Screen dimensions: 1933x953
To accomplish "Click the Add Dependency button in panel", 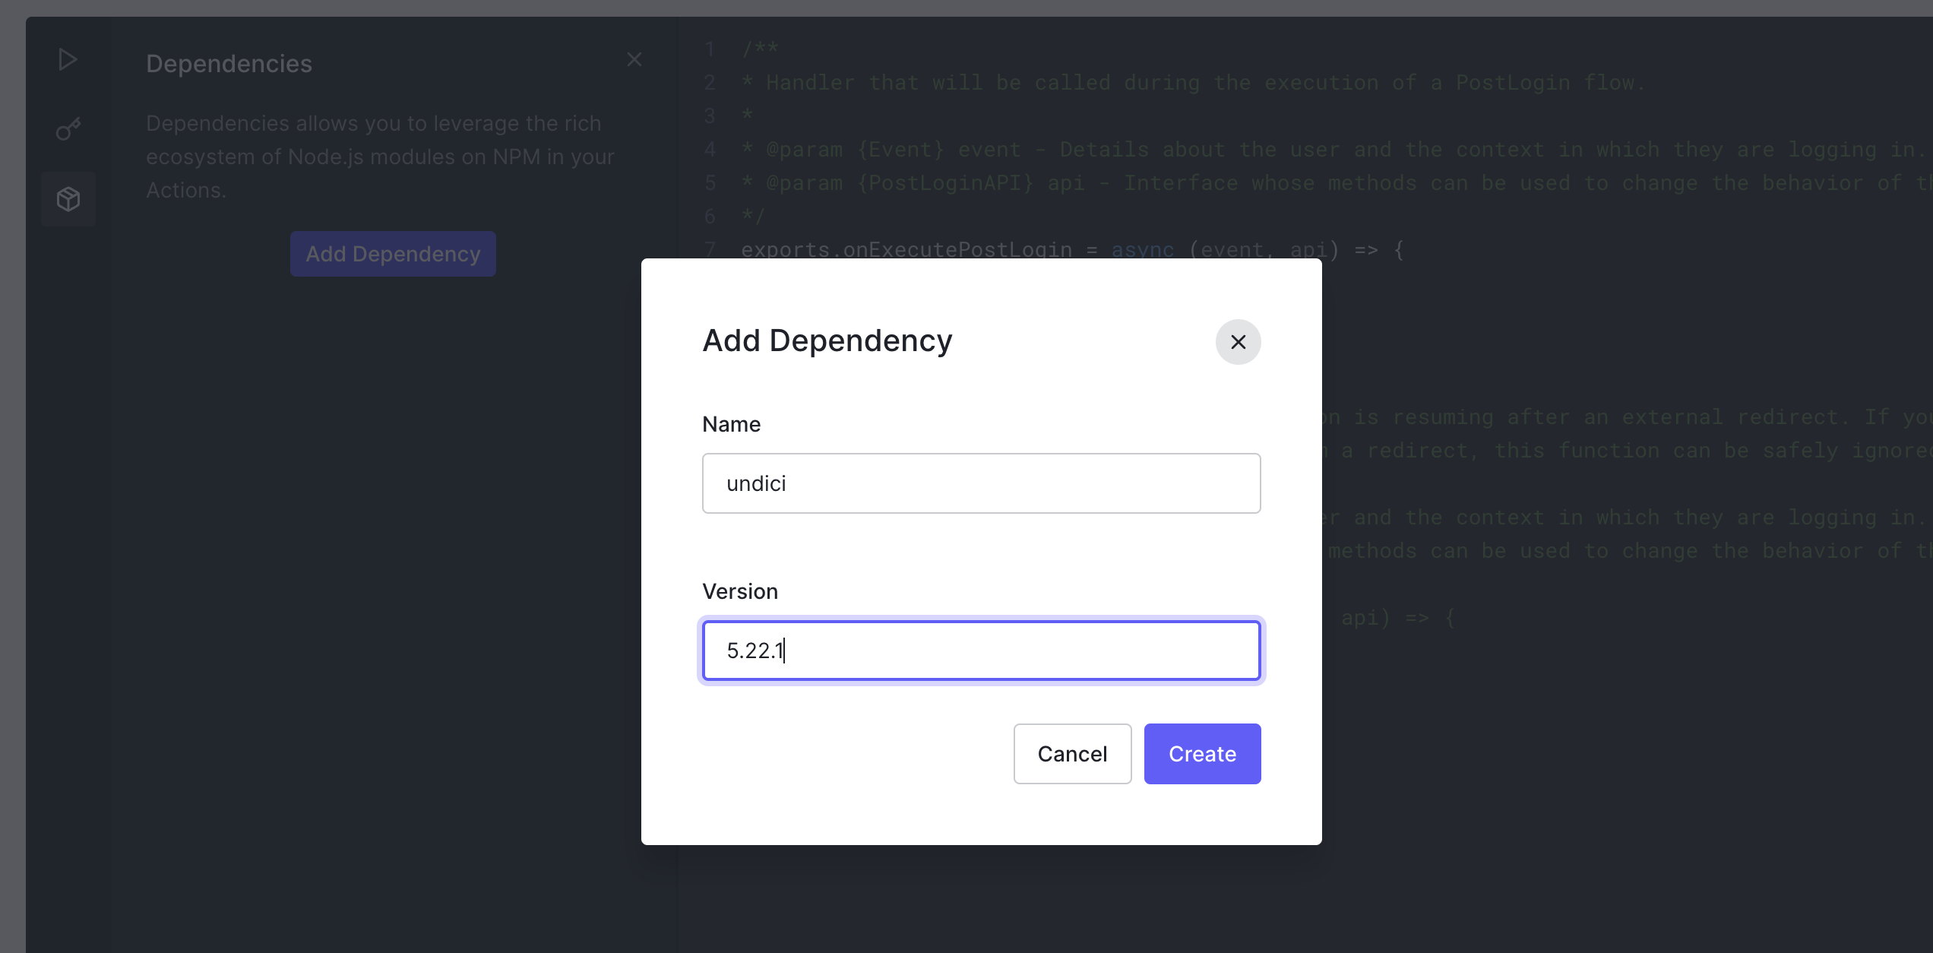I will tap(393, 254).
